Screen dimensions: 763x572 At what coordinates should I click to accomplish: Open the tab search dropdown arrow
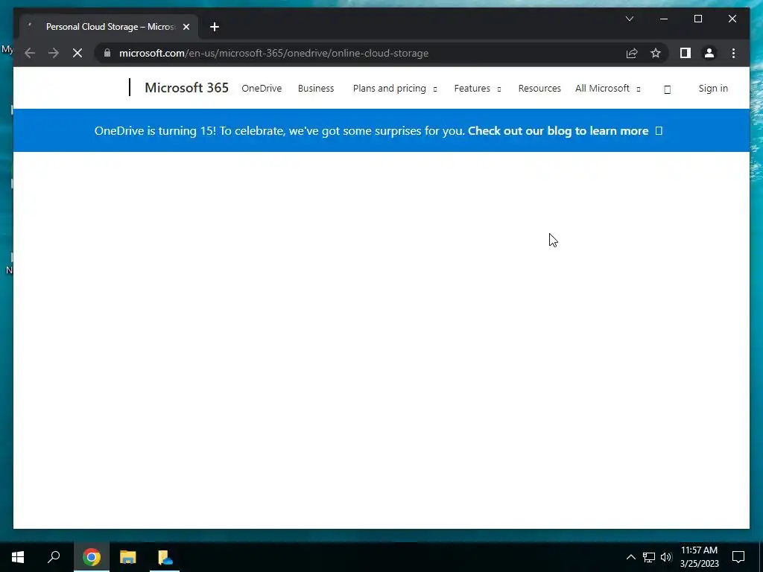[629, 19]
